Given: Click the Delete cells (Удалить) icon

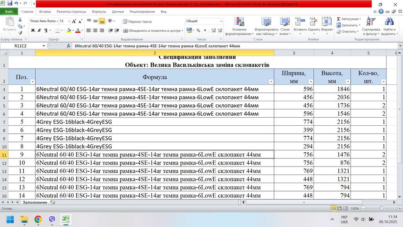Looking at the screenshot, I should tap(314, 21).
